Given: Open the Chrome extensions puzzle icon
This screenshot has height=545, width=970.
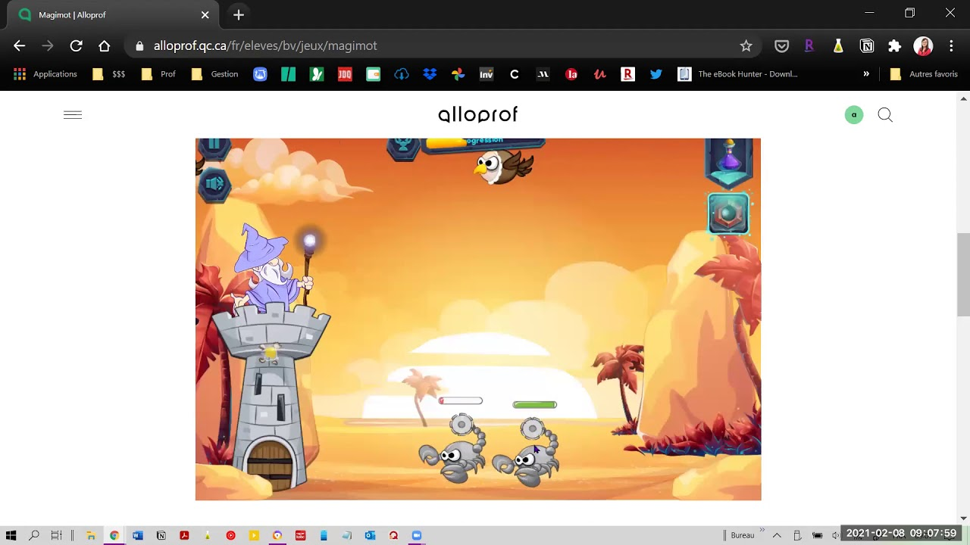Looking at the screenshot, I should (895, 46).
